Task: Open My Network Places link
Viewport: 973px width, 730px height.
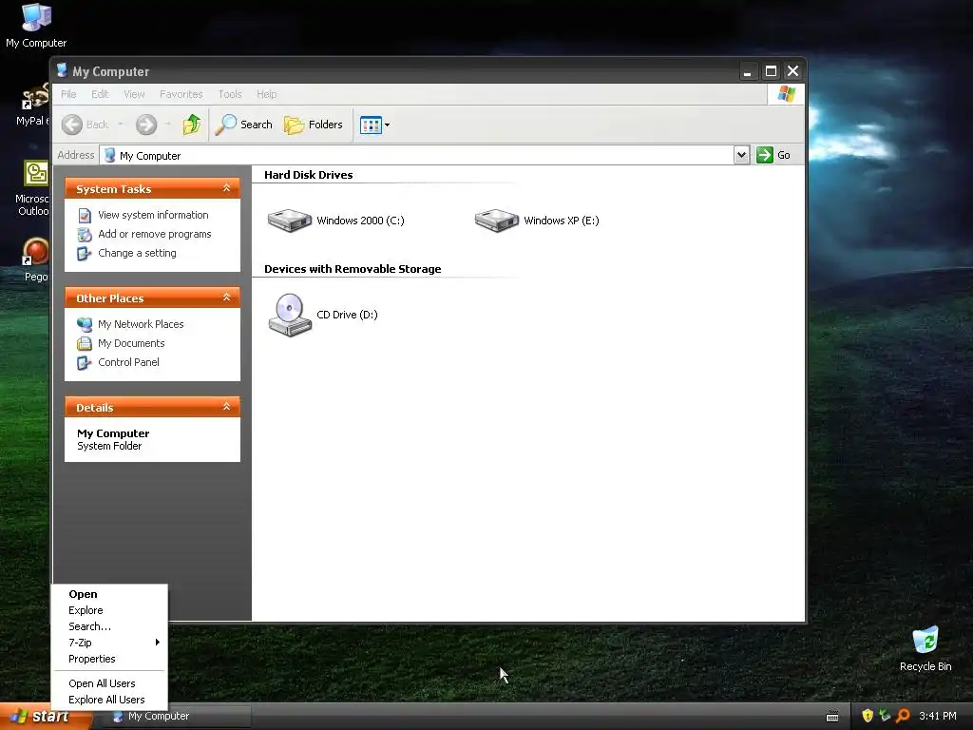Action: (x=141, y=324)
